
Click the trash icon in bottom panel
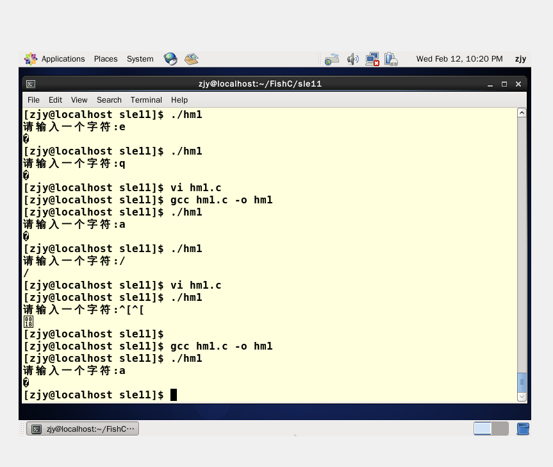[523, 429]
